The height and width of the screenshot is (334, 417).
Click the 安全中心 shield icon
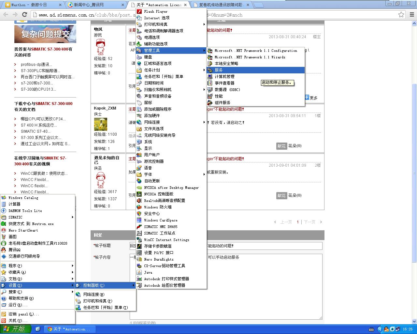pos(139,214)
